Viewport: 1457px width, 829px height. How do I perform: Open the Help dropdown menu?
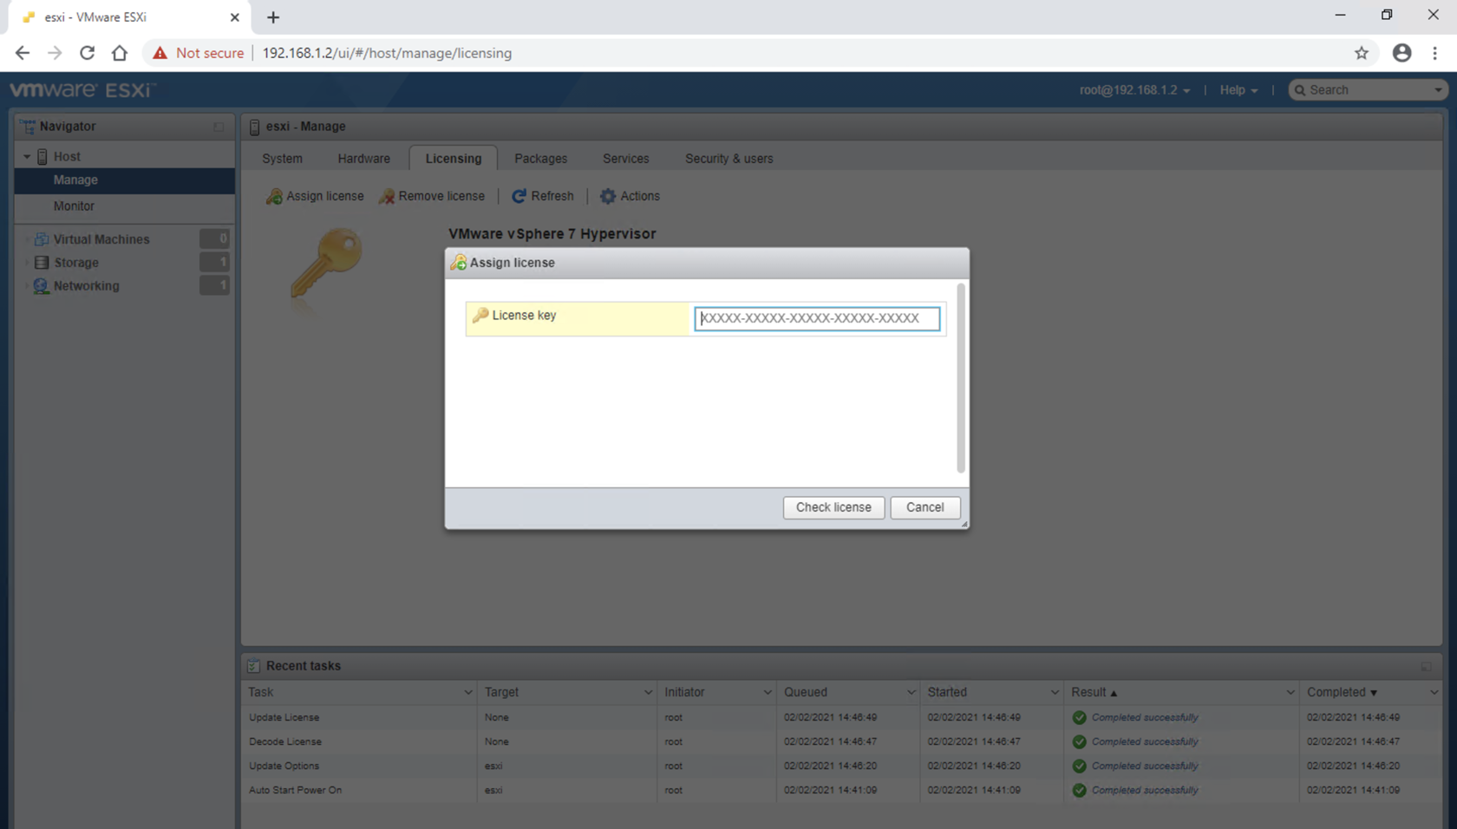1238,90
